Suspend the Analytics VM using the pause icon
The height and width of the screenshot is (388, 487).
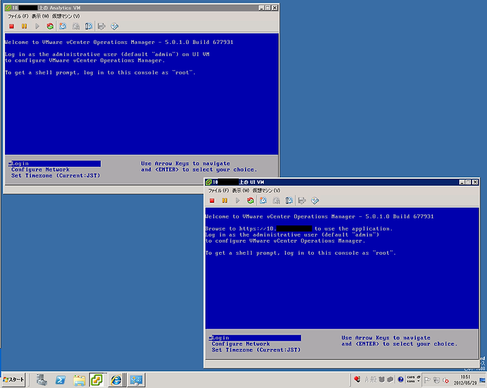coord(24,26)
